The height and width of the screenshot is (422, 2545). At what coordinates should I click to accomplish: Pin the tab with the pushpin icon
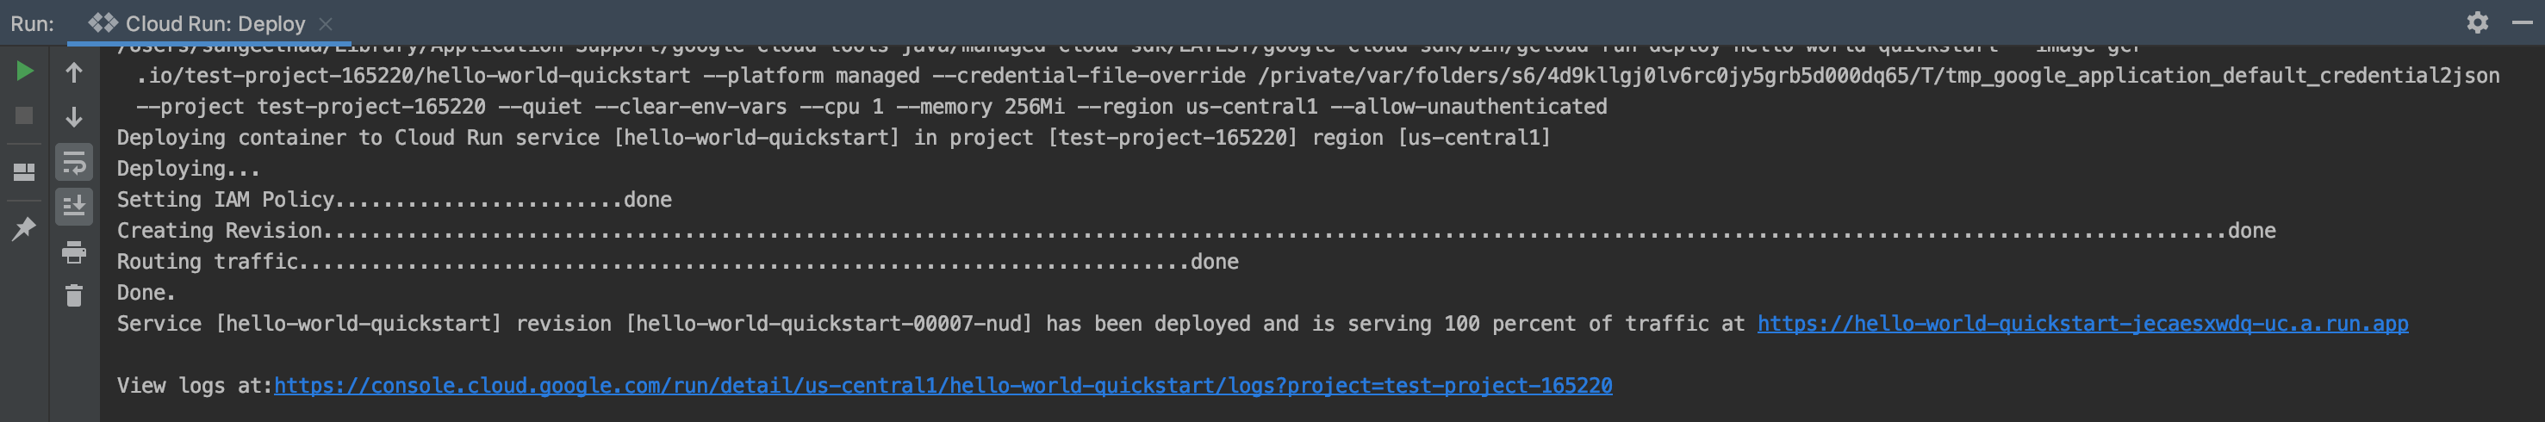pyautogui.click(x=25, y=228)
